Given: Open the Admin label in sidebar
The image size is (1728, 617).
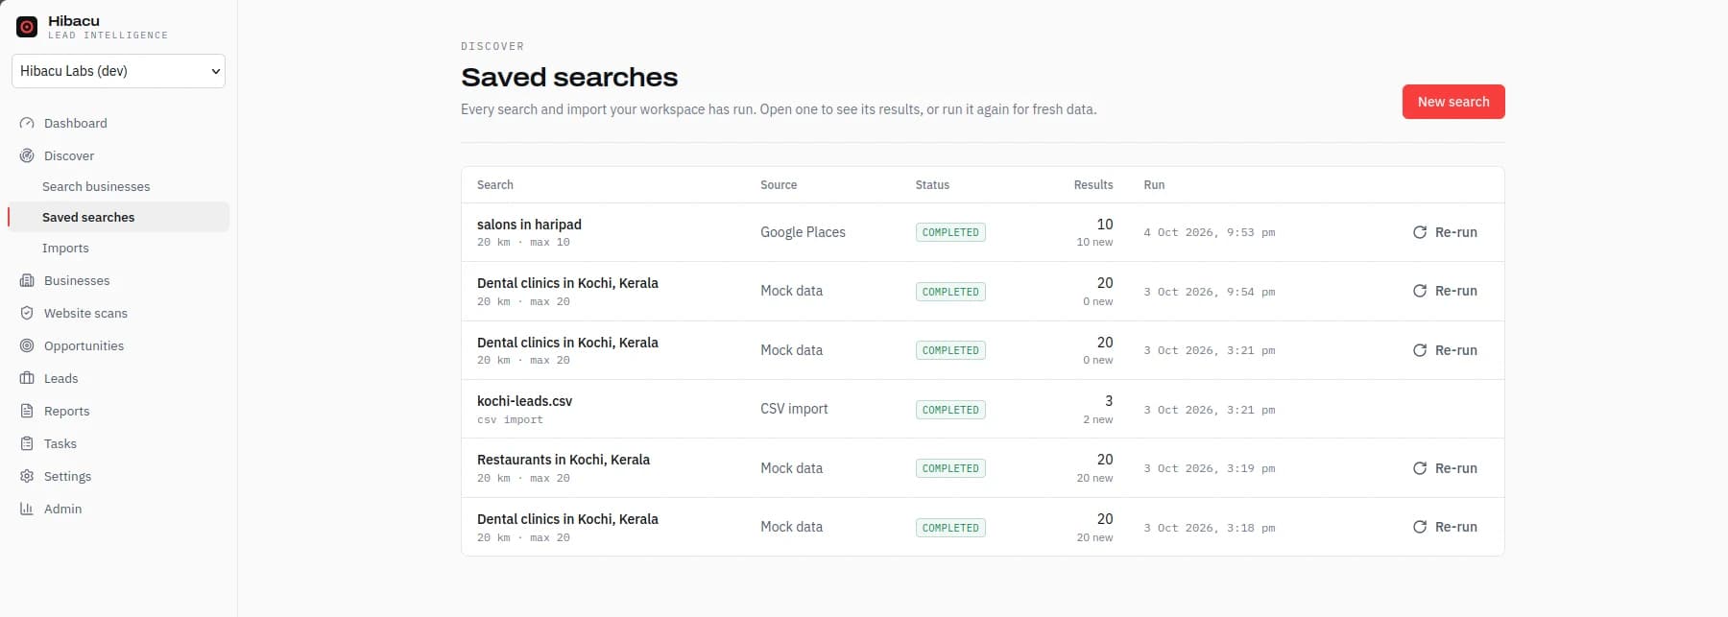Looking at the screenshot, I should [63, 509].
